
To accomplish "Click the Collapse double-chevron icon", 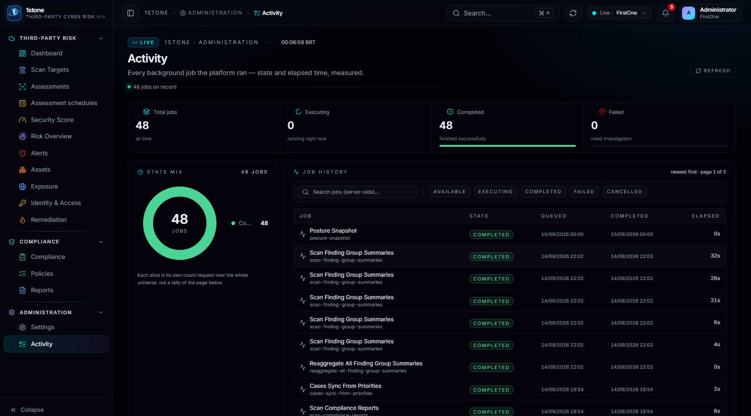I will click(13, 410).
